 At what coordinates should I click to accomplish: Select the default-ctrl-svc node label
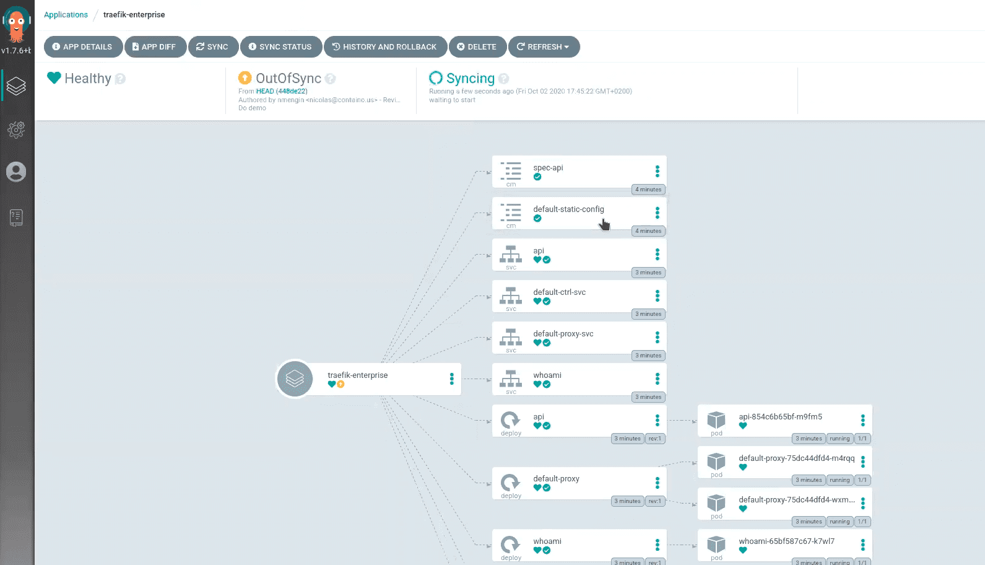click(559, 292)
